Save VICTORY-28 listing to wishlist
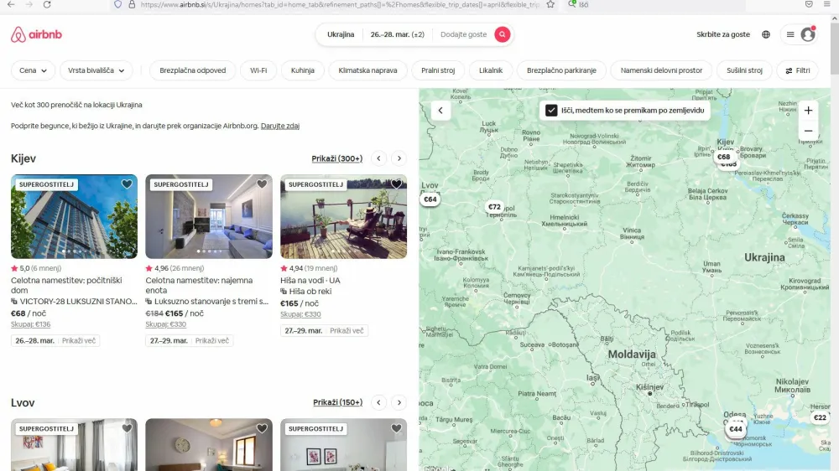 coord(127,184)
